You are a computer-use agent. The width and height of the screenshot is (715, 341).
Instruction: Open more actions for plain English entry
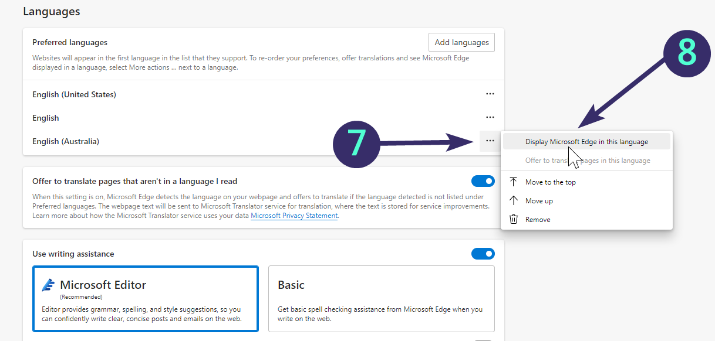[490, 118]
